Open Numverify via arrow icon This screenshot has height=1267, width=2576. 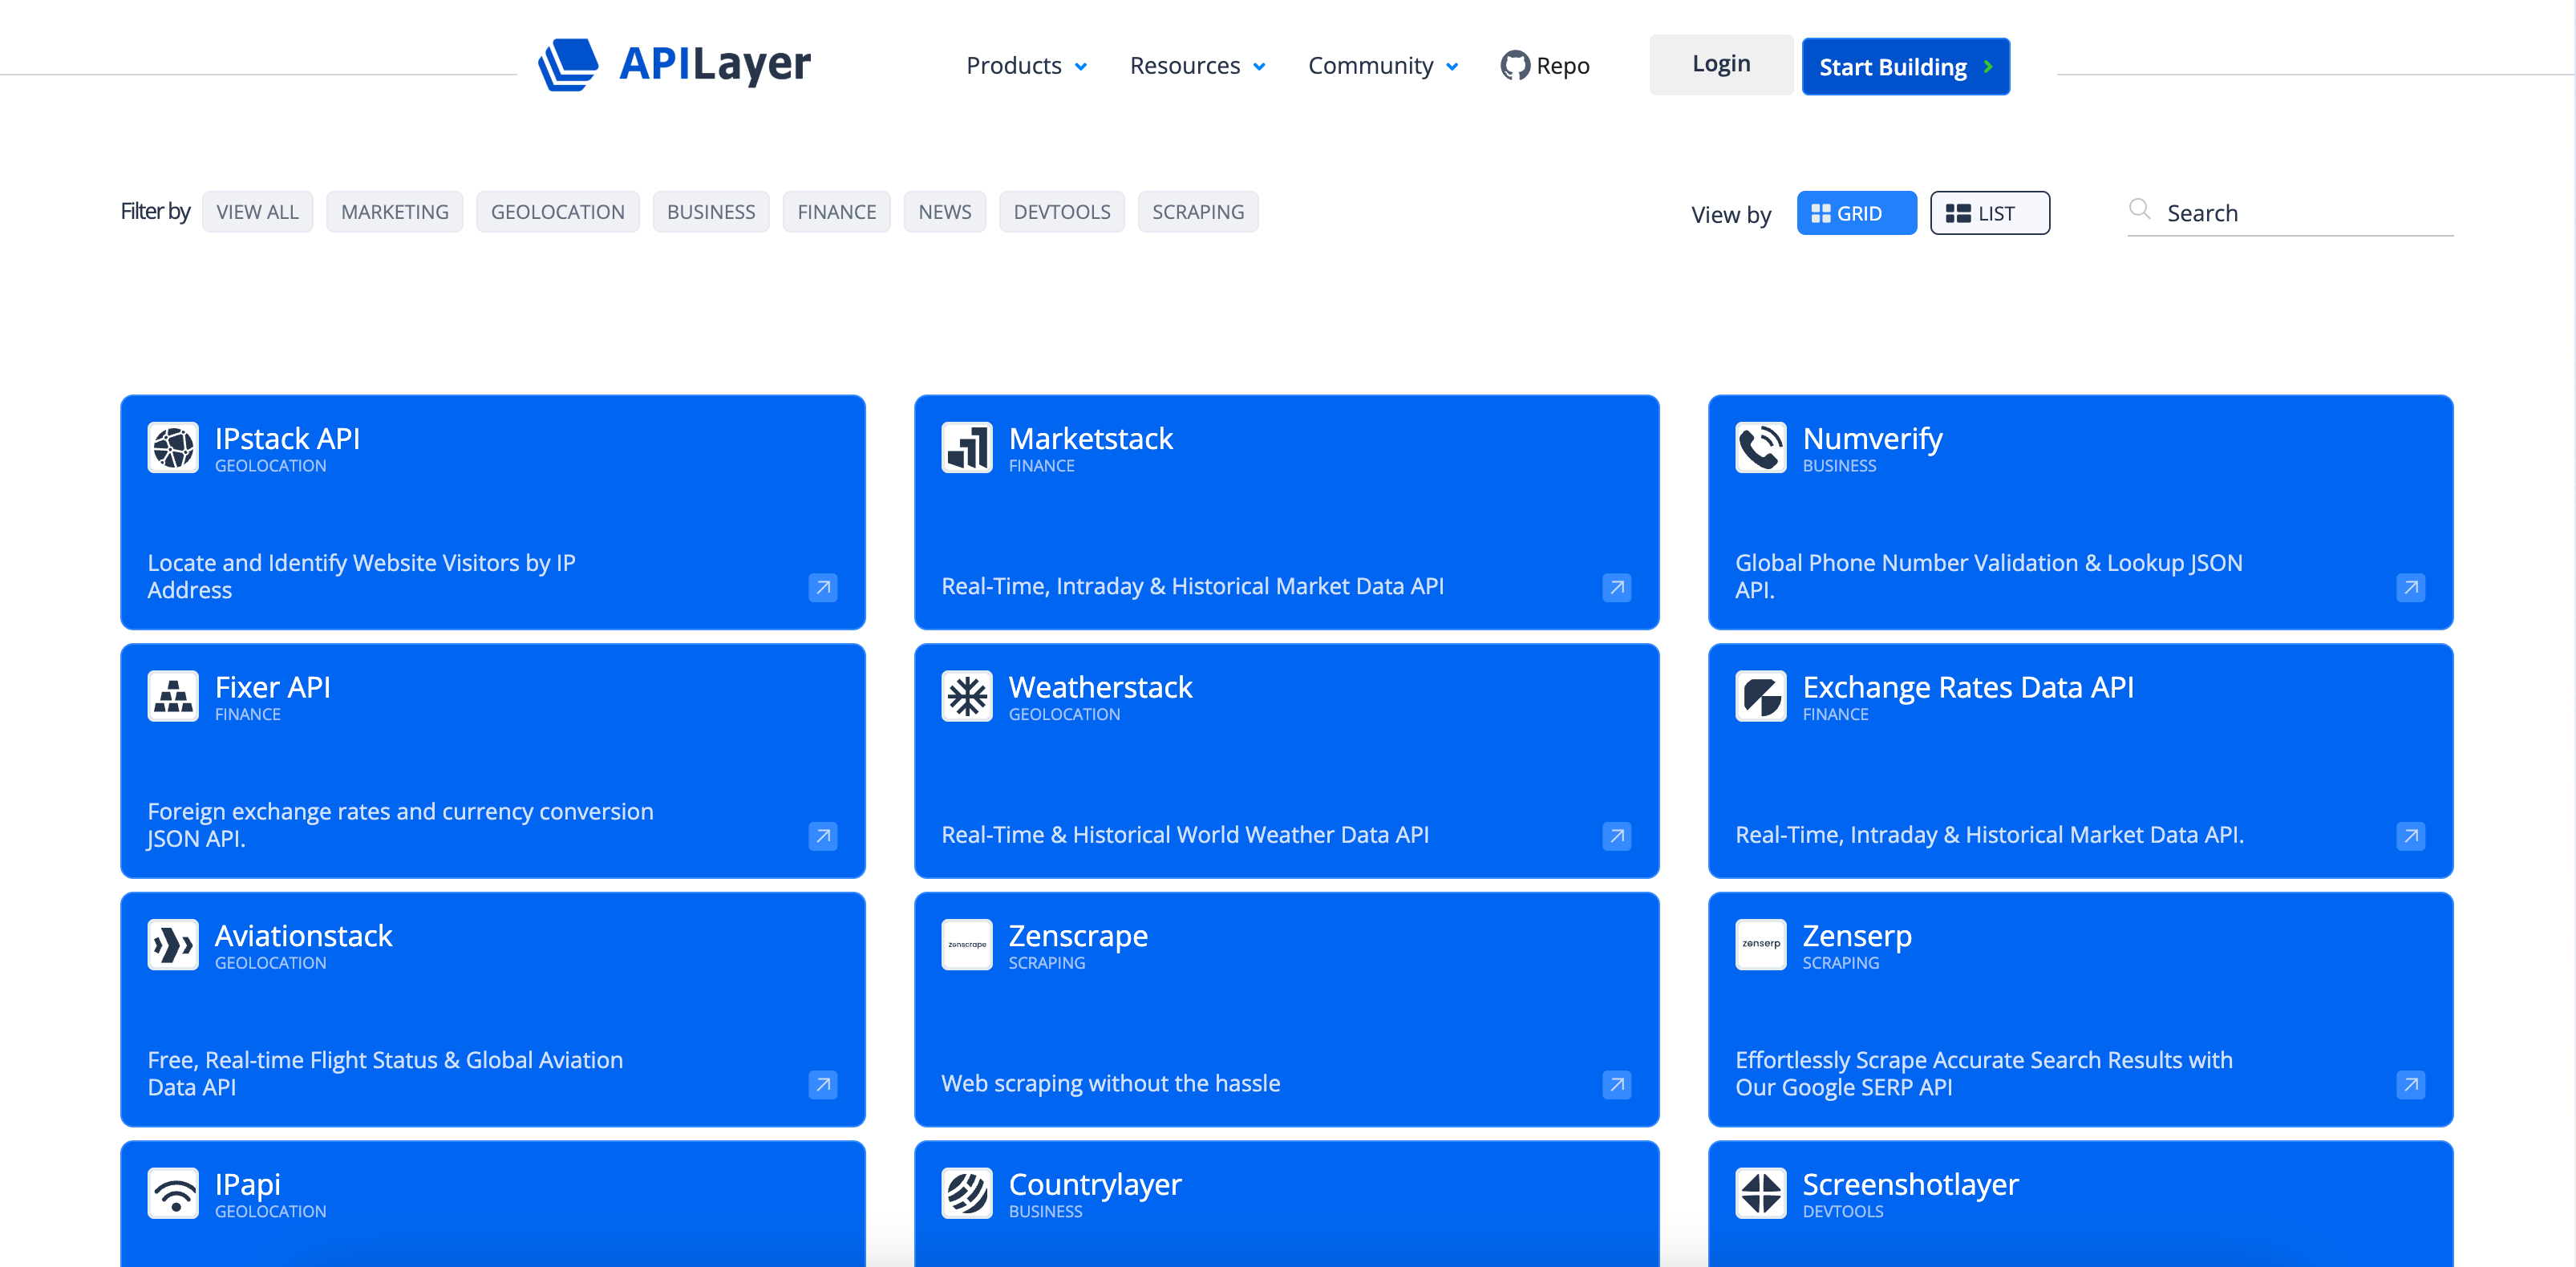2411,587
